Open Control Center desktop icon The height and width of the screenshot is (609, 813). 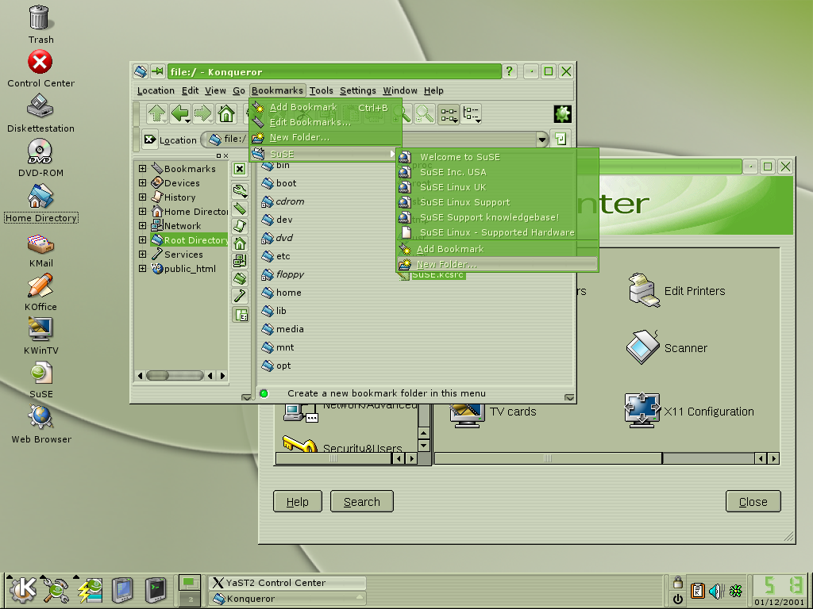pyautogui.click(x=40, y=69)
